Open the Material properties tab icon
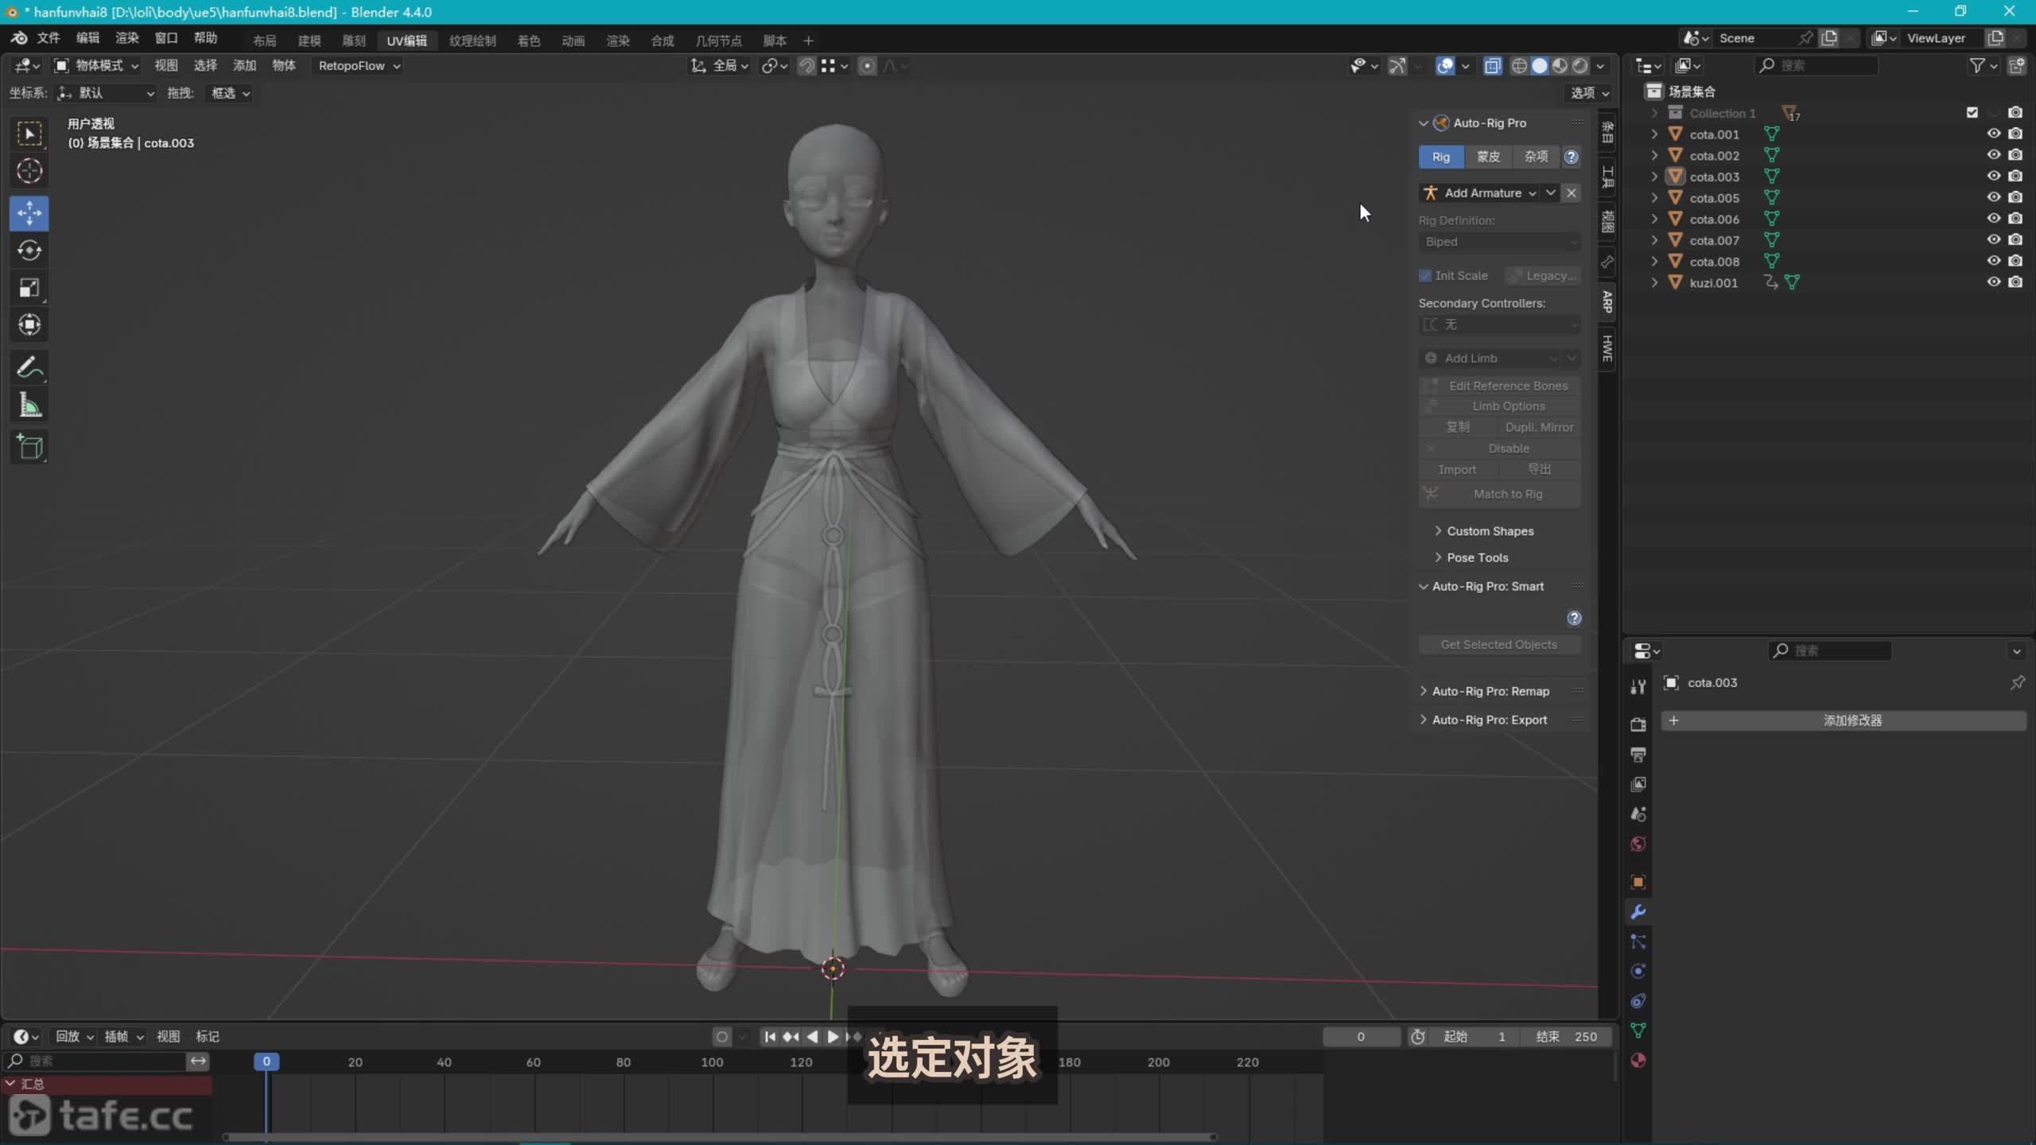Image resolution: width=2036 pixels, height=1145 pixels. point(1638,1060)
